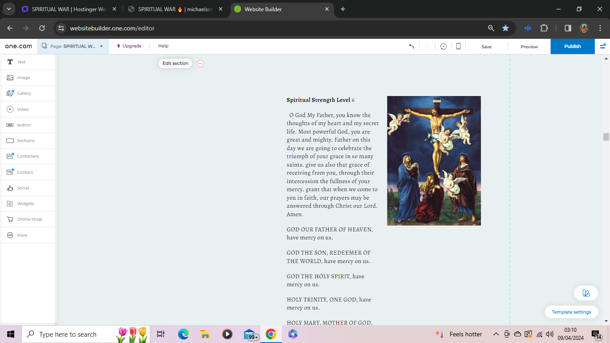Open Template settings
The image size is (610, 343).
(x=572, y=312)
